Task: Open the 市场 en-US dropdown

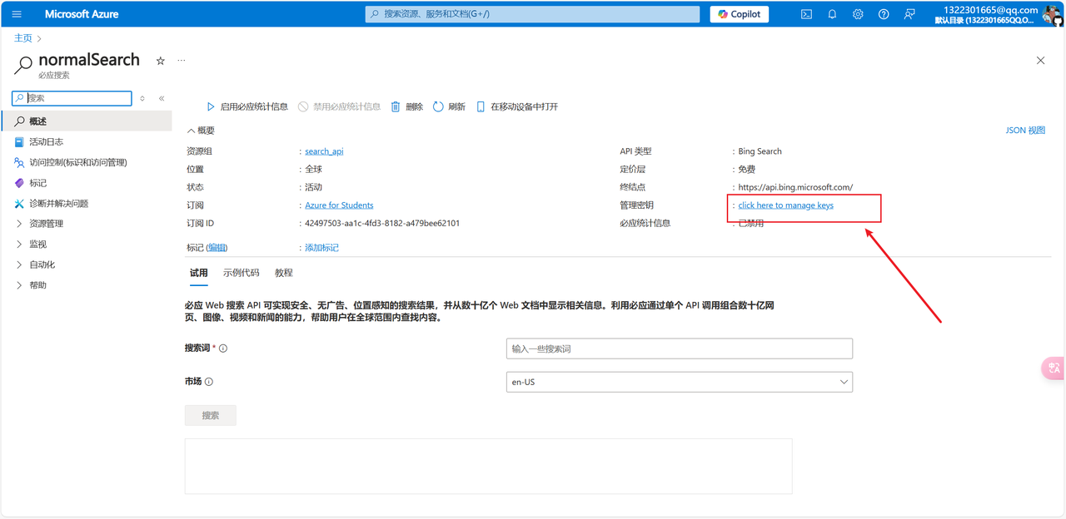Action: (679, 382)
